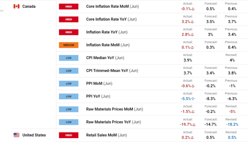
Task: Click the HIGH badge for Core Inflation Rate YoY
Action: click(68, 19)
